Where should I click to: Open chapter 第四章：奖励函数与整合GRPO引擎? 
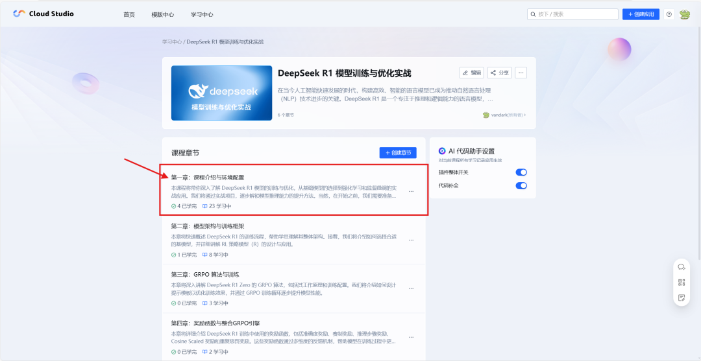[215, 323]
